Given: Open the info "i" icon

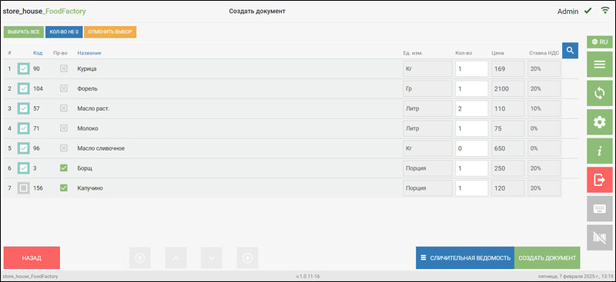Looking at the screenshot, I should pyautogui.click(x=600, y=151).
